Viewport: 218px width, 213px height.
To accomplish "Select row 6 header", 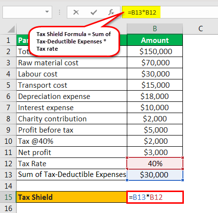I will click(8, 96).
